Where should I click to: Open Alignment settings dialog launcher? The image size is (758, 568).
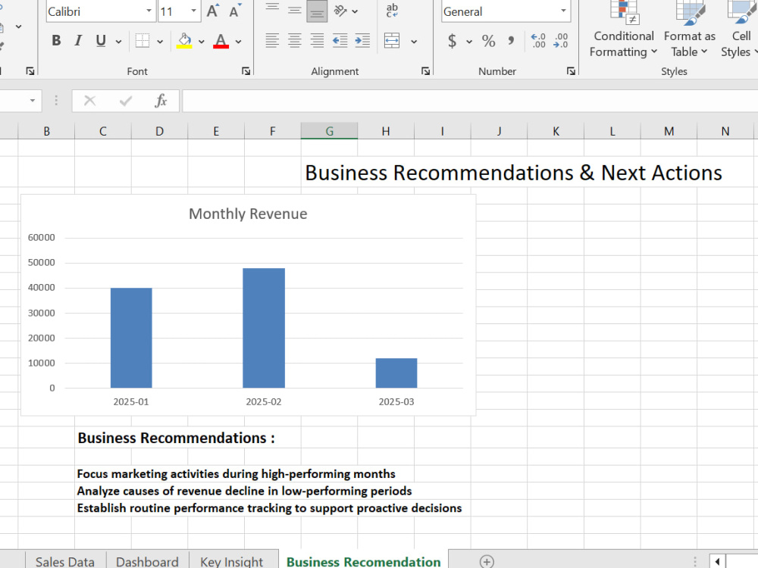point(425,71)
